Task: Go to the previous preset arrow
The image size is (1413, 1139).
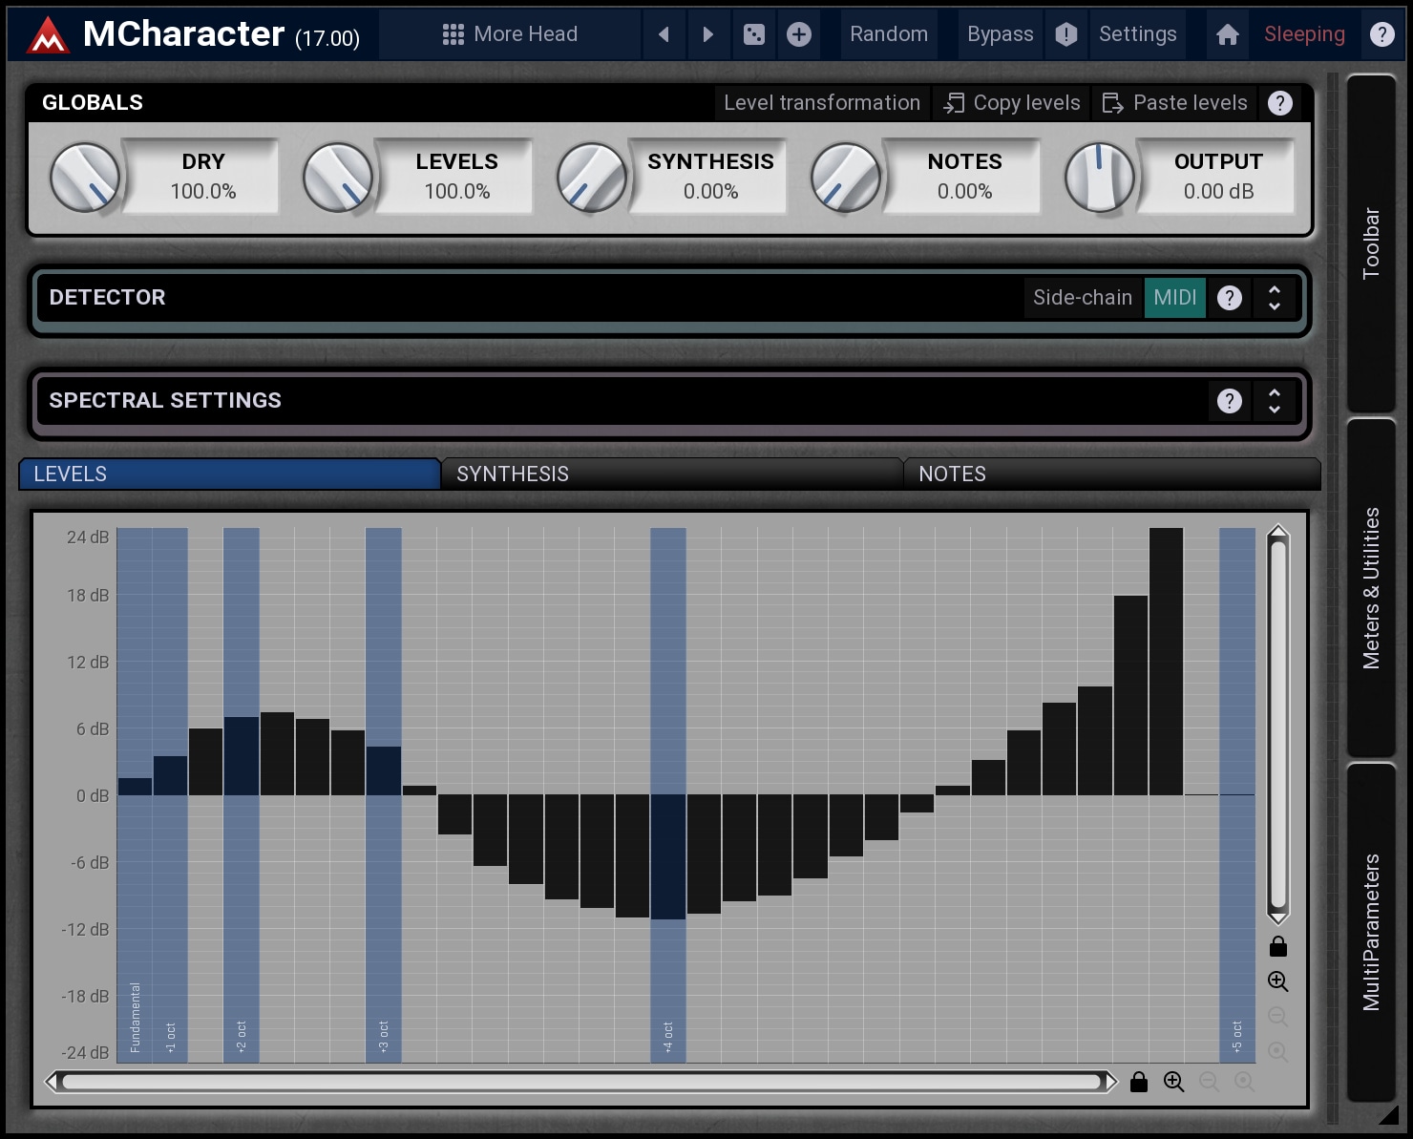Action: pos(664,34)
